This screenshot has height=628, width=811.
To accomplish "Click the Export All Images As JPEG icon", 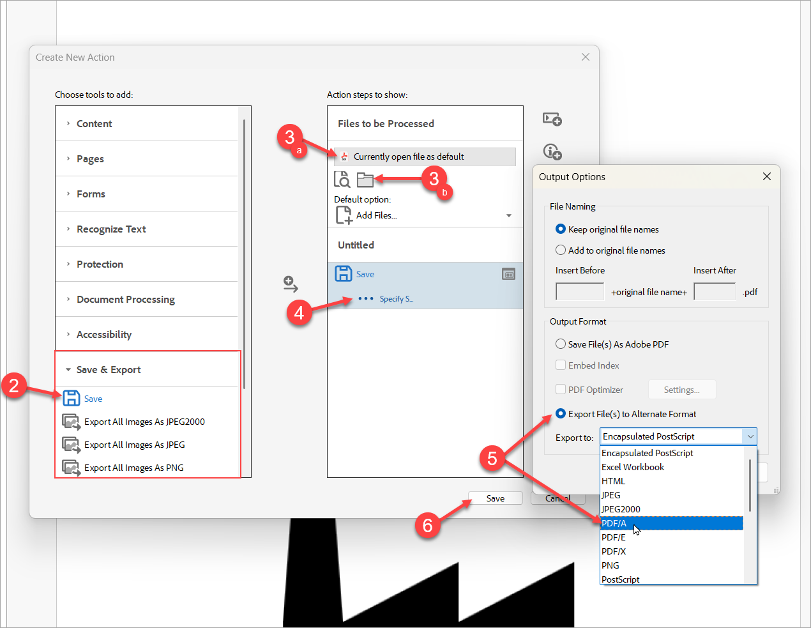I will 71,445.
